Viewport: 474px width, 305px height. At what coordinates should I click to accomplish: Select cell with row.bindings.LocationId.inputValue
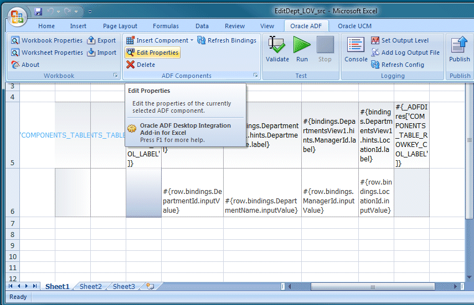[376, 192]
